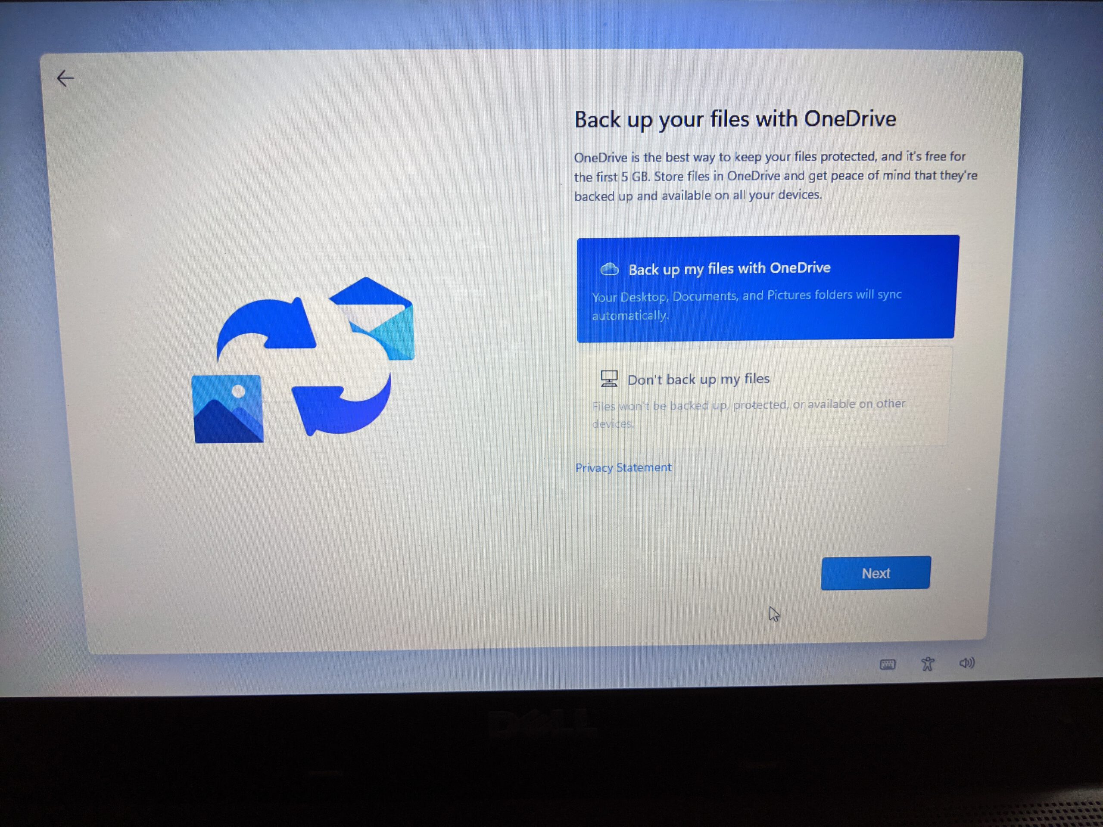
Task: Click the heading Back up your files with OneDrive
Action: [735, 120]
